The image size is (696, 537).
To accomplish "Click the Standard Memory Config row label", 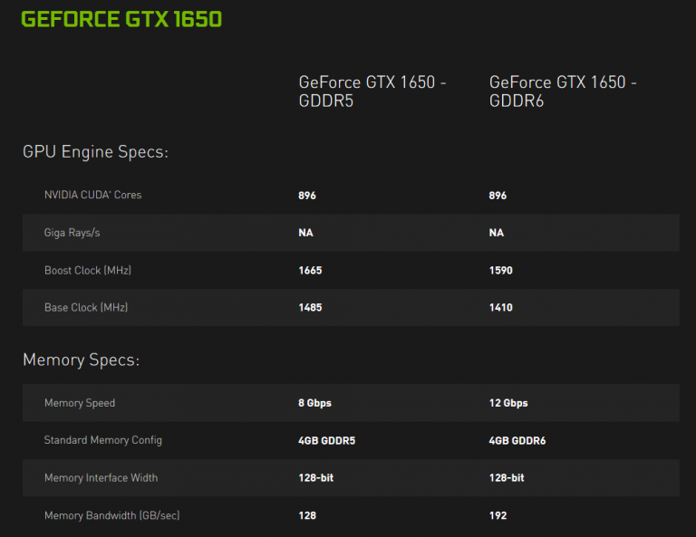I will [103, 440].
